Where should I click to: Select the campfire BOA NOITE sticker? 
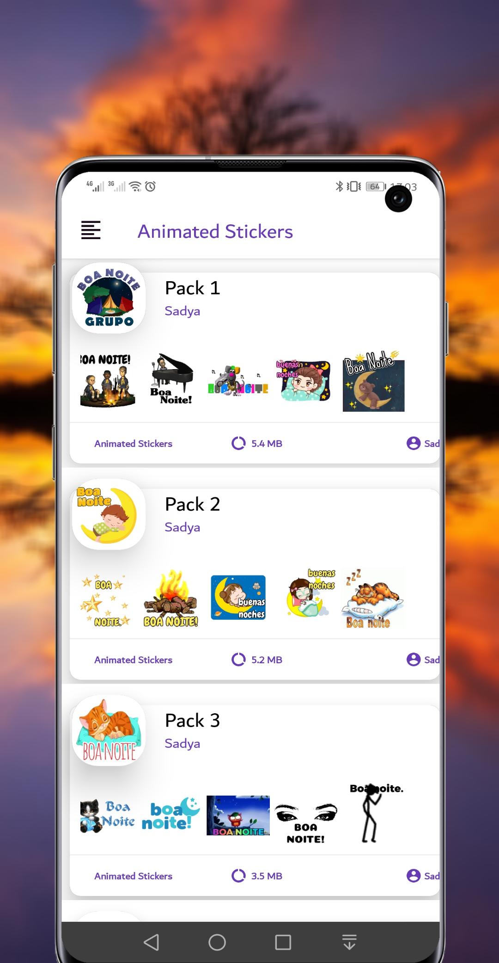(x=170, y=598)
